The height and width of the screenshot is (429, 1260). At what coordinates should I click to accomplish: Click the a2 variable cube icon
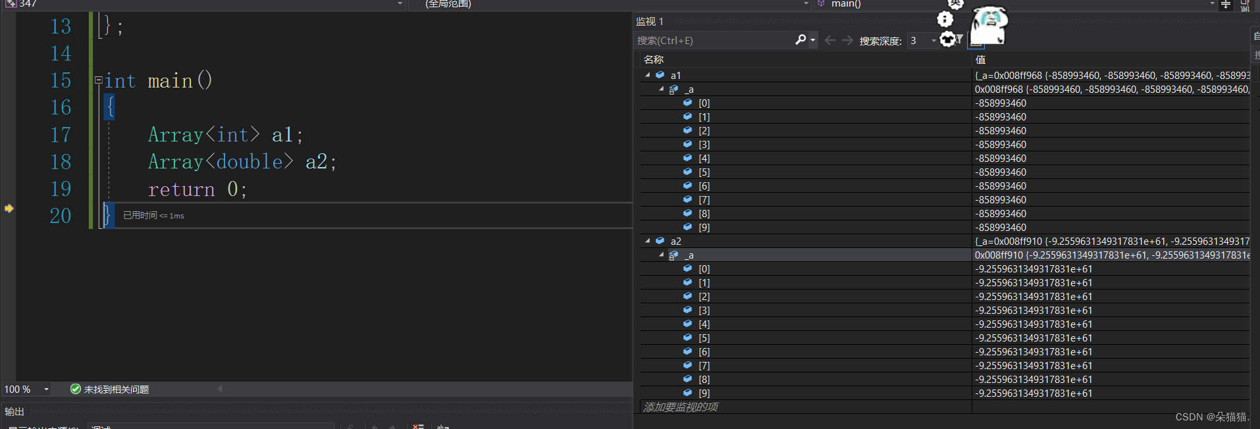[660, 241]
